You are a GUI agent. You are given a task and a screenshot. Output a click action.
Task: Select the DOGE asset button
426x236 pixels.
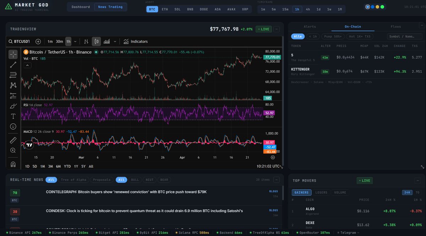(x=204, y=9)
